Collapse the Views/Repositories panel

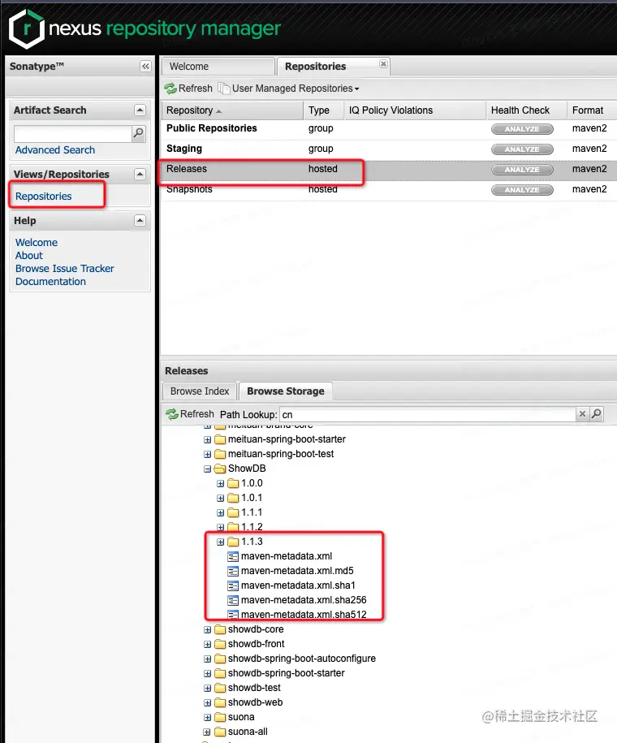(x=140, y=174)
